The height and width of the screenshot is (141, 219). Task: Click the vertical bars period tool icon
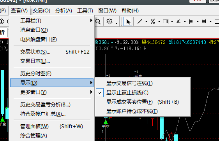tap(166, 22)
